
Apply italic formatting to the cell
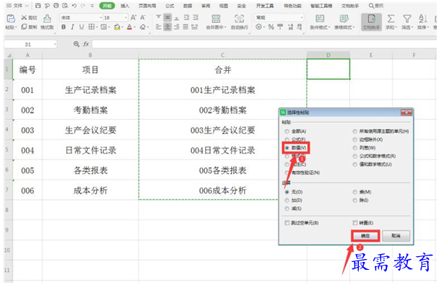[x=72, y=27]
